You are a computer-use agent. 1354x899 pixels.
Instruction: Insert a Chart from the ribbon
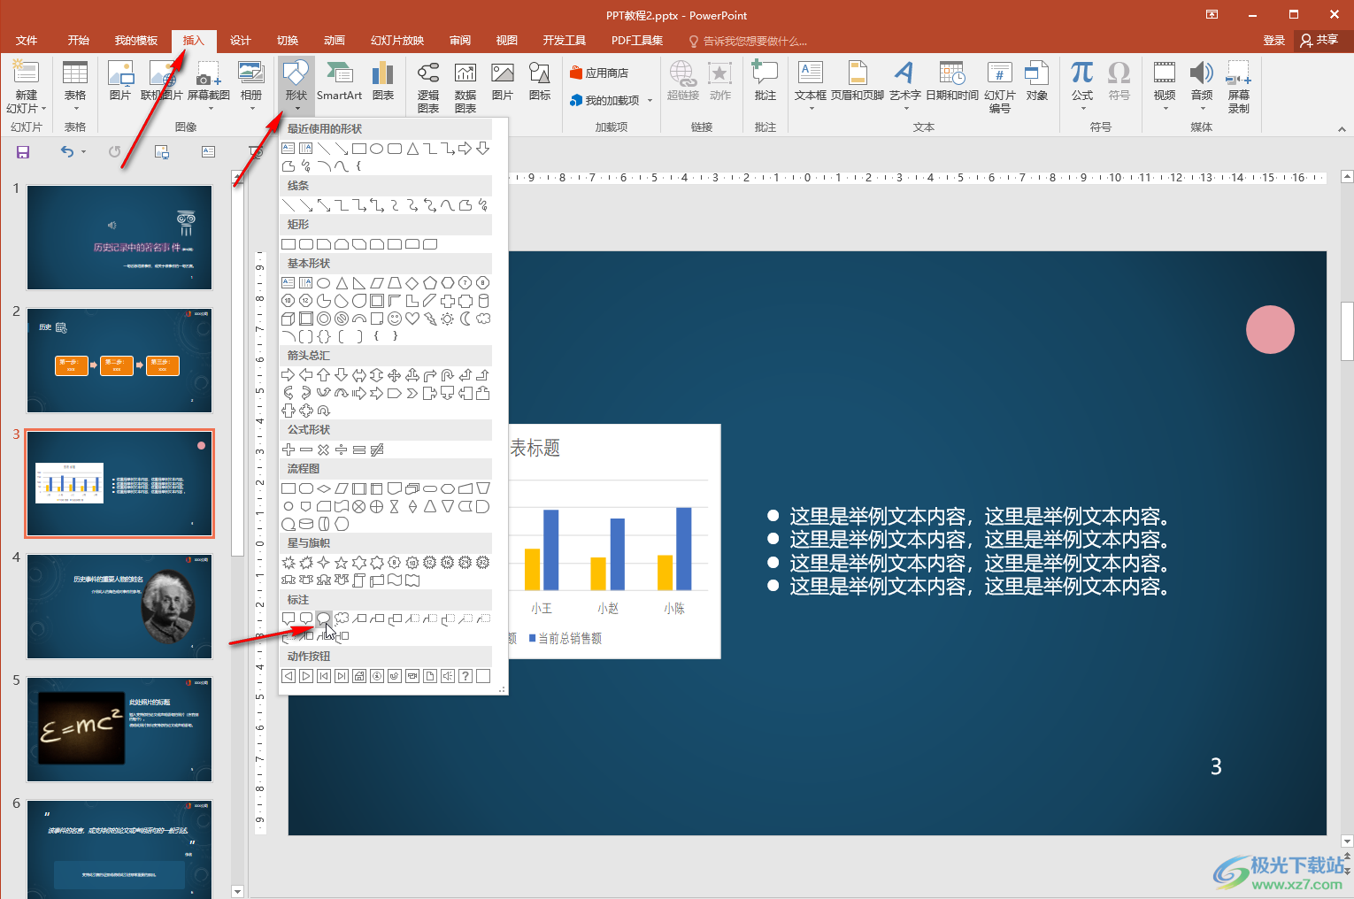pos(383,81)
